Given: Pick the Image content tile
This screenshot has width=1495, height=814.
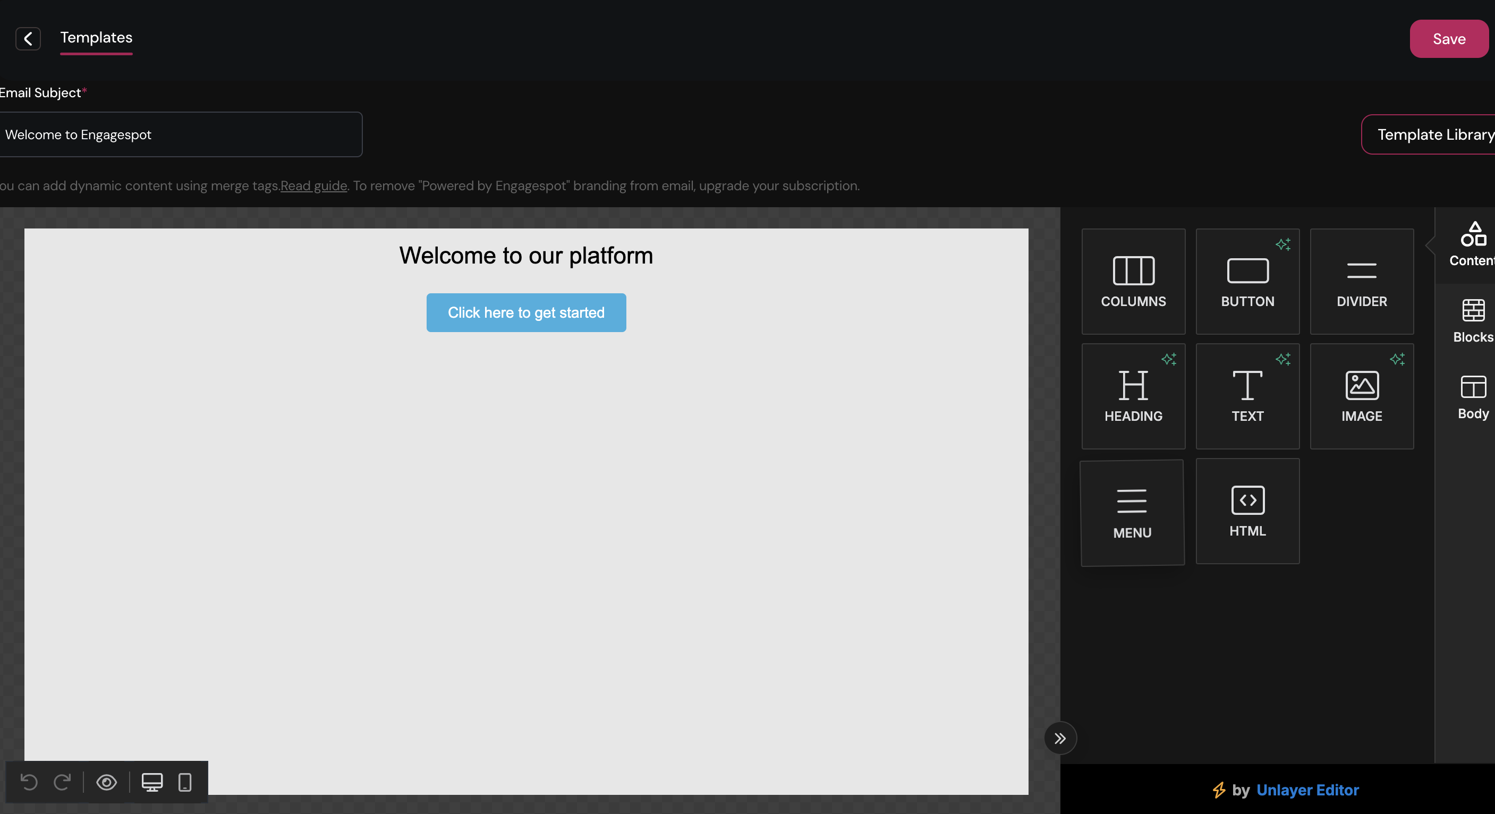Looking at the screenshot, I should 1362,396.
